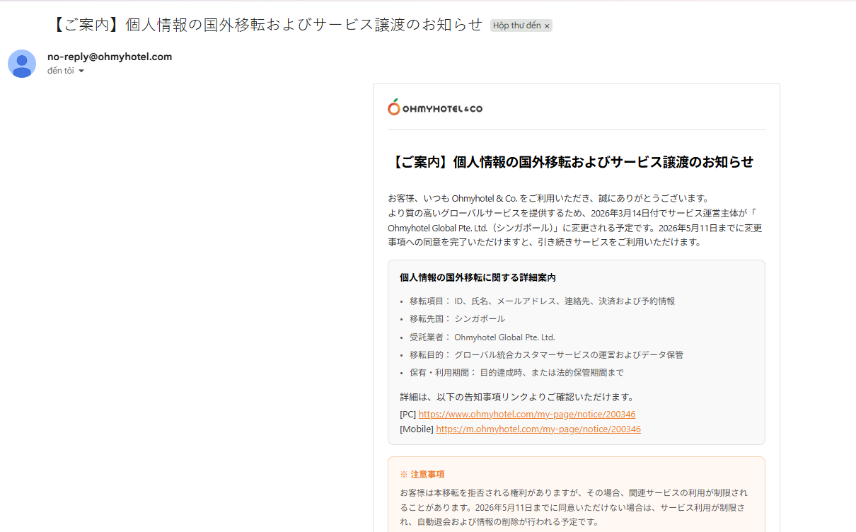Open the Mobile notice link
The height and width of the screenshot is (532, 856).
pos(538,429)
